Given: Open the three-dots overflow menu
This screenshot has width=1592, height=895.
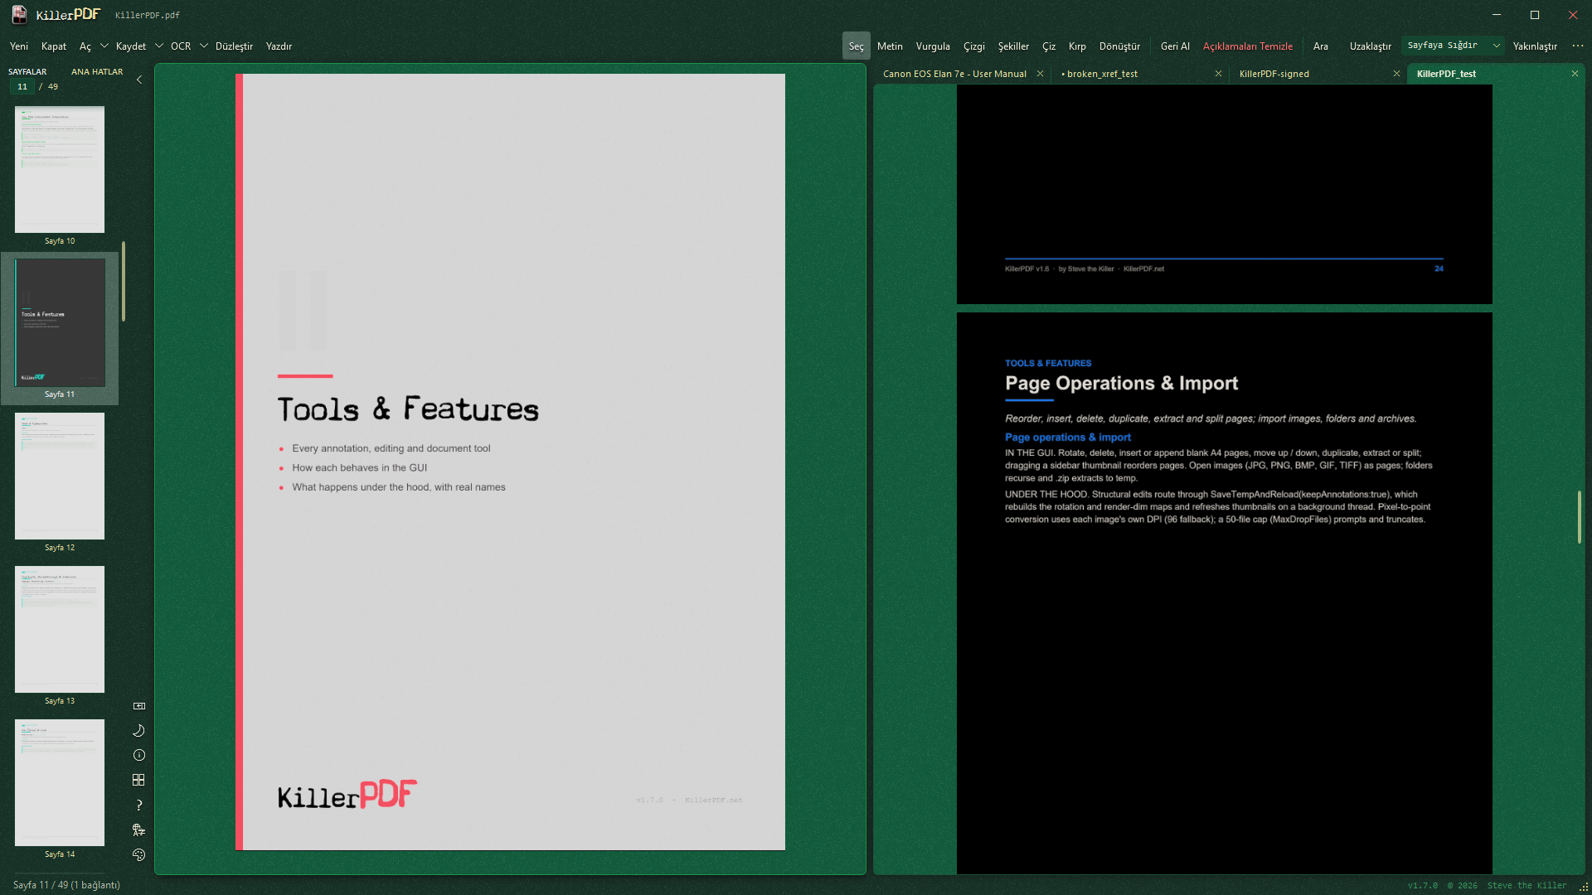Looking at the screenshot, I should pos(1578,46).
